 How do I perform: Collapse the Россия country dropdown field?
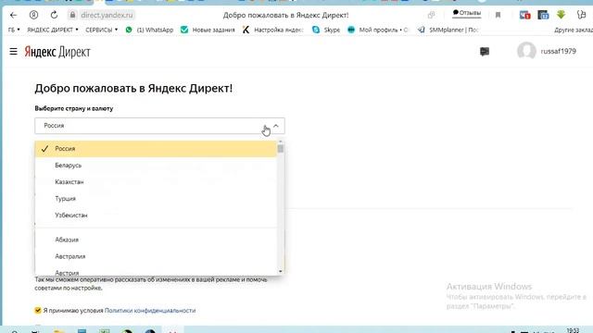(159, 126)
